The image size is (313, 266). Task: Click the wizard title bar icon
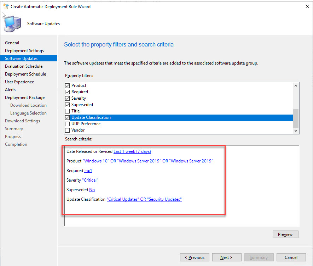[6, 6]
